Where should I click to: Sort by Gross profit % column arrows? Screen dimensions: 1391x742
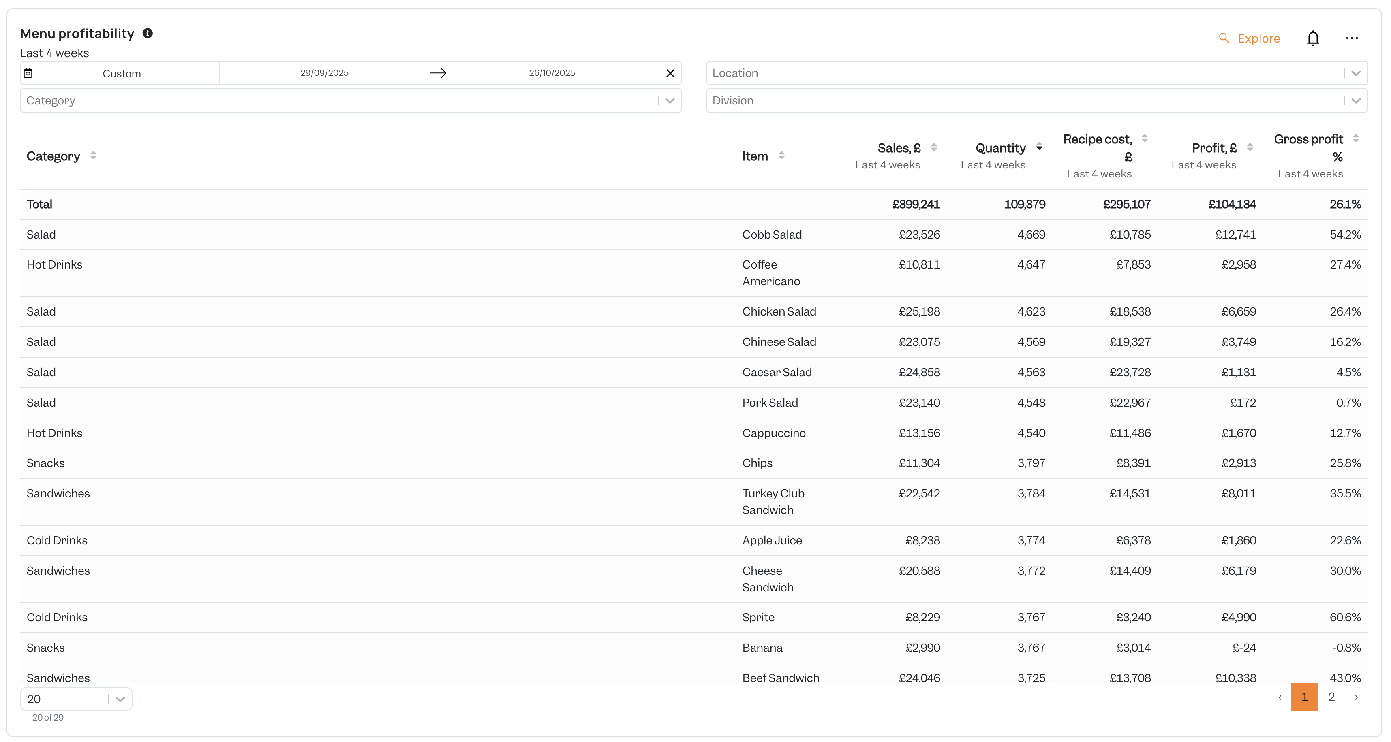1355,139
